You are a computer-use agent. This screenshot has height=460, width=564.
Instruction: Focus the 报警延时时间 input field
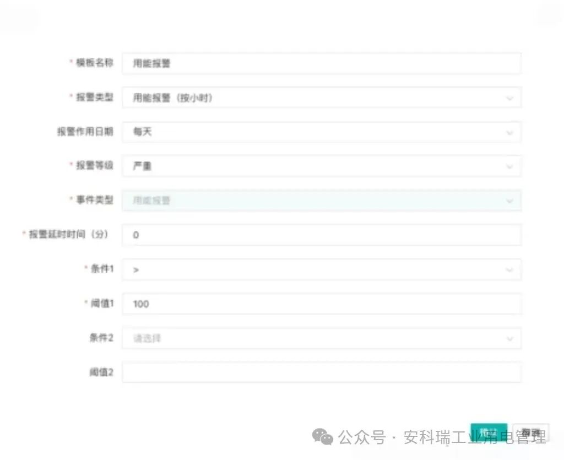[x=322, y=235]
